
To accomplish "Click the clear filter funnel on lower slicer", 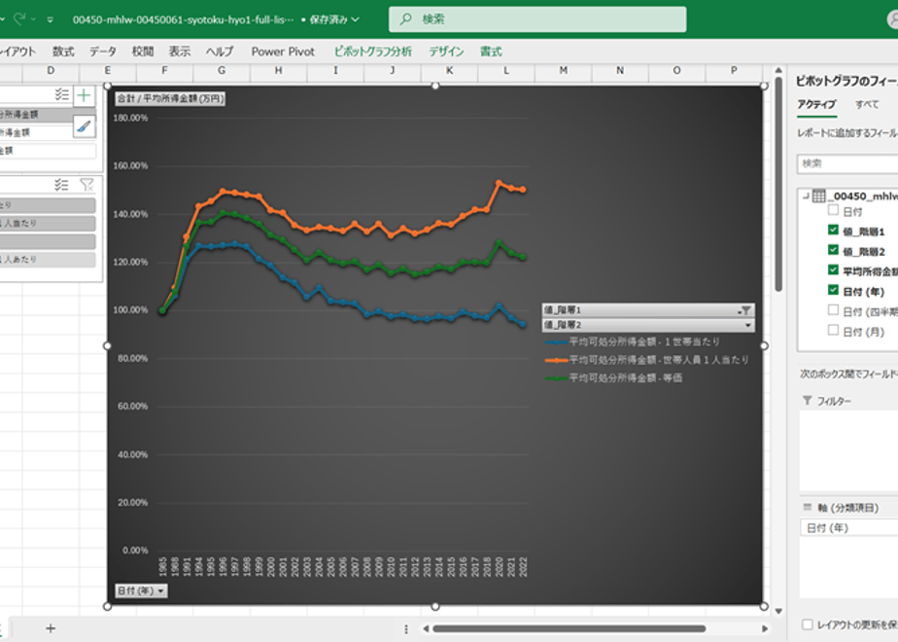I will (87, 185).
